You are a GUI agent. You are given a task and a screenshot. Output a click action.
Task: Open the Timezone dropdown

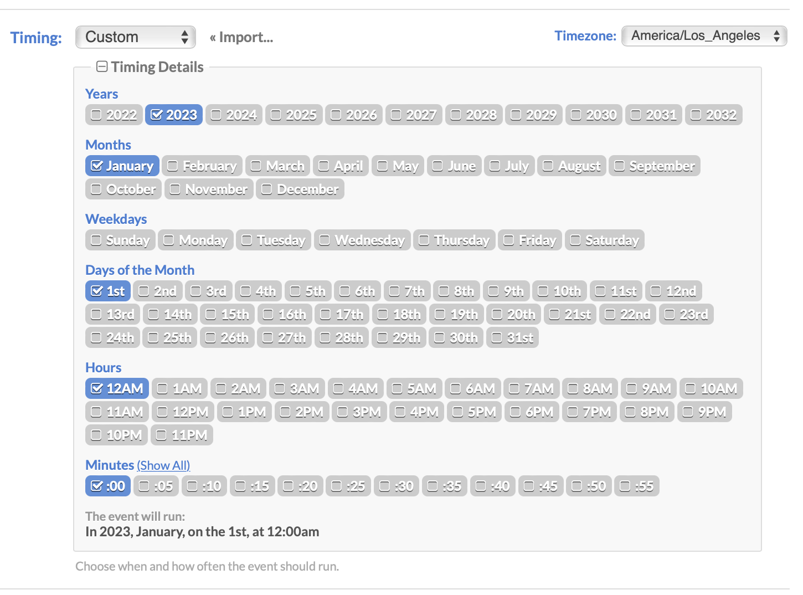pos(704,36)
